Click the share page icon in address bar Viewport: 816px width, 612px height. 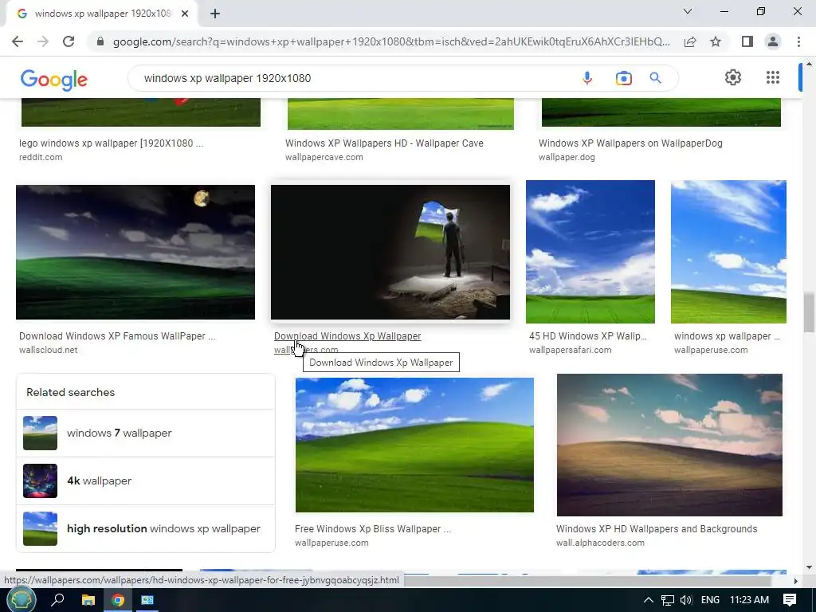click(x=690, y=41)
